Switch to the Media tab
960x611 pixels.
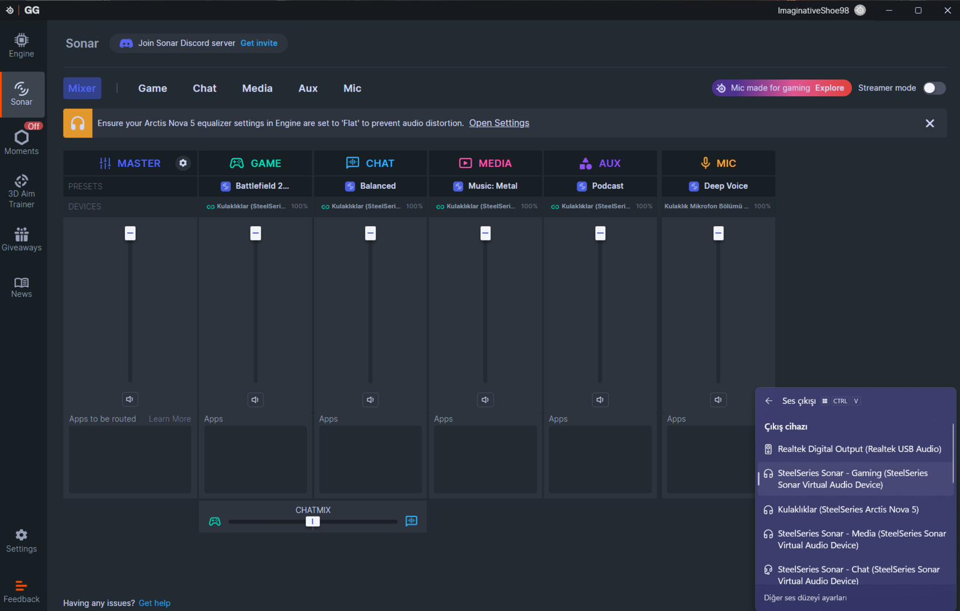click(257, 88)
